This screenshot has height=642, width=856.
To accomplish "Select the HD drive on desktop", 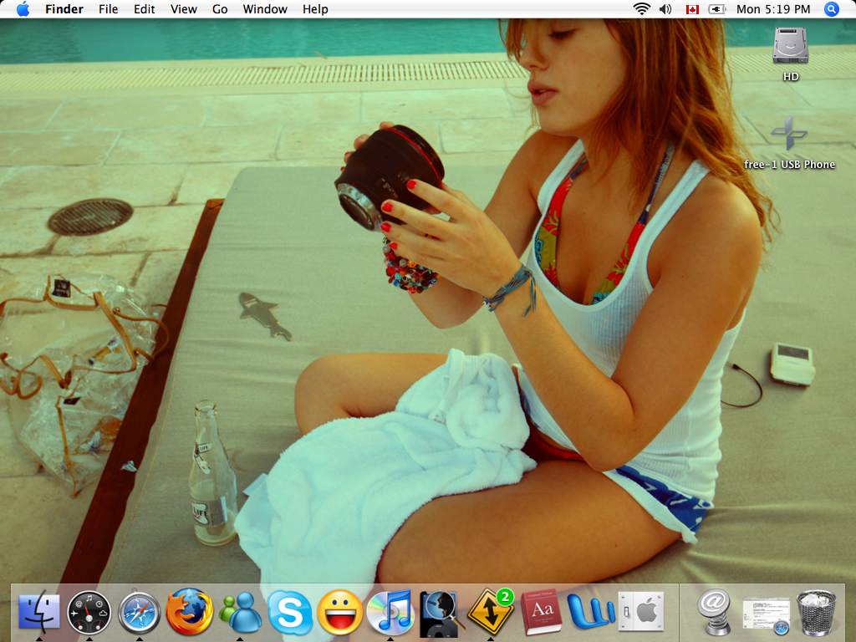I will pos(790,47).
